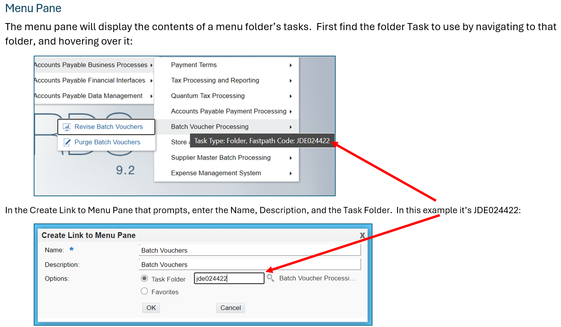Close the Create Link to Menu Pane dialog
The width and height of the screenshot is (561, 327).
click(362, 235)
